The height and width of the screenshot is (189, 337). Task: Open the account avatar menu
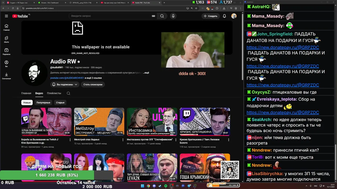pyautogui.click(x=234, y=16)
